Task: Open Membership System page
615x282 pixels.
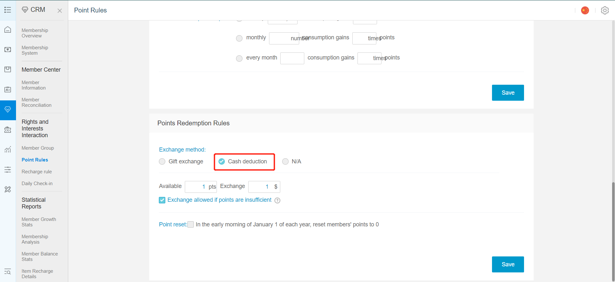Action: 35,50
